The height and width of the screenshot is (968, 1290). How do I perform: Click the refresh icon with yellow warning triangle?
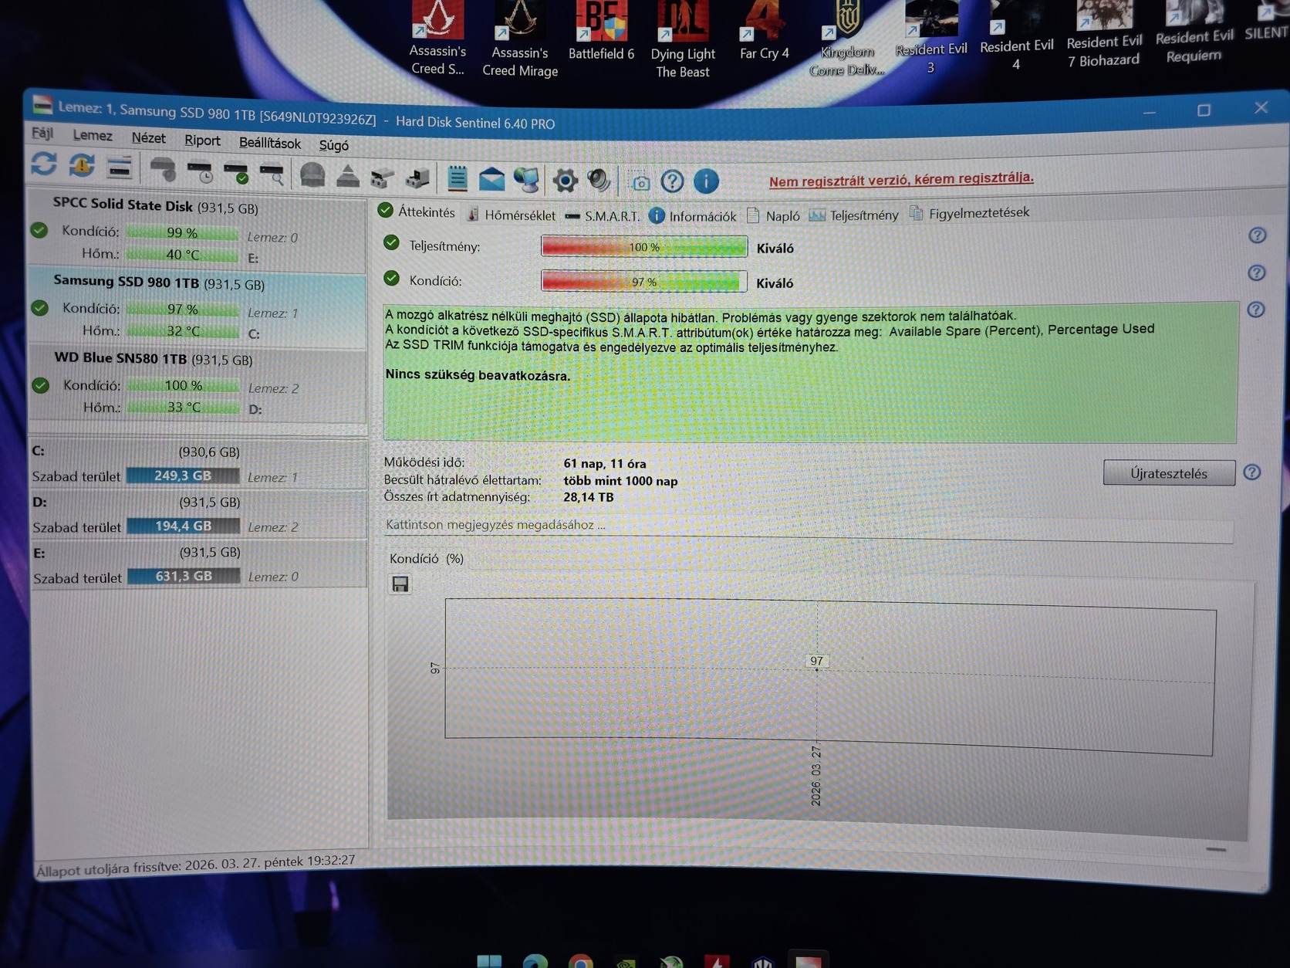click(x=82, y=165)
